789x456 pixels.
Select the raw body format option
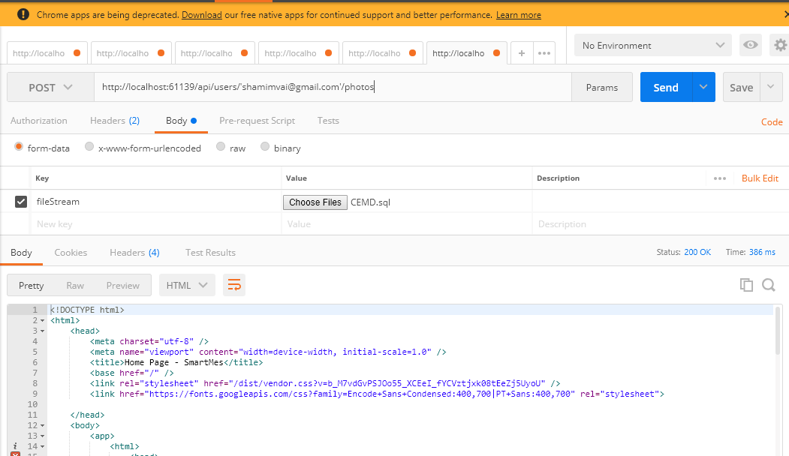(221, 147)
